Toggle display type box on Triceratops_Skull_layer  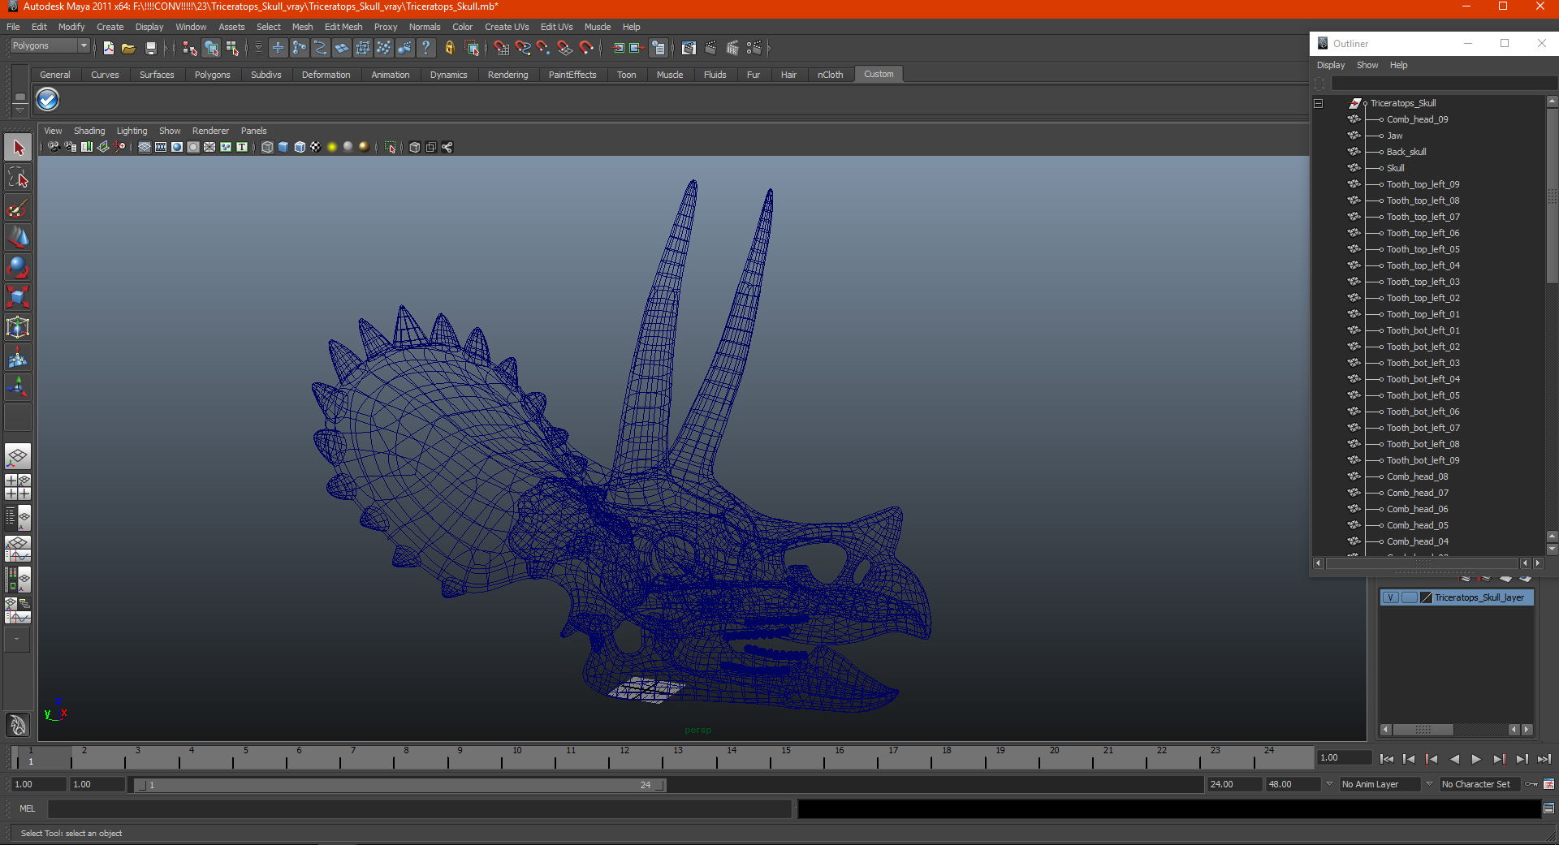coord(1409,597)
